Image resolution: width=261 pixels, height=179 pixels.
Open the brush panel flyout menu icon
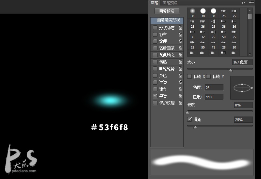click(x=252, y=3)
